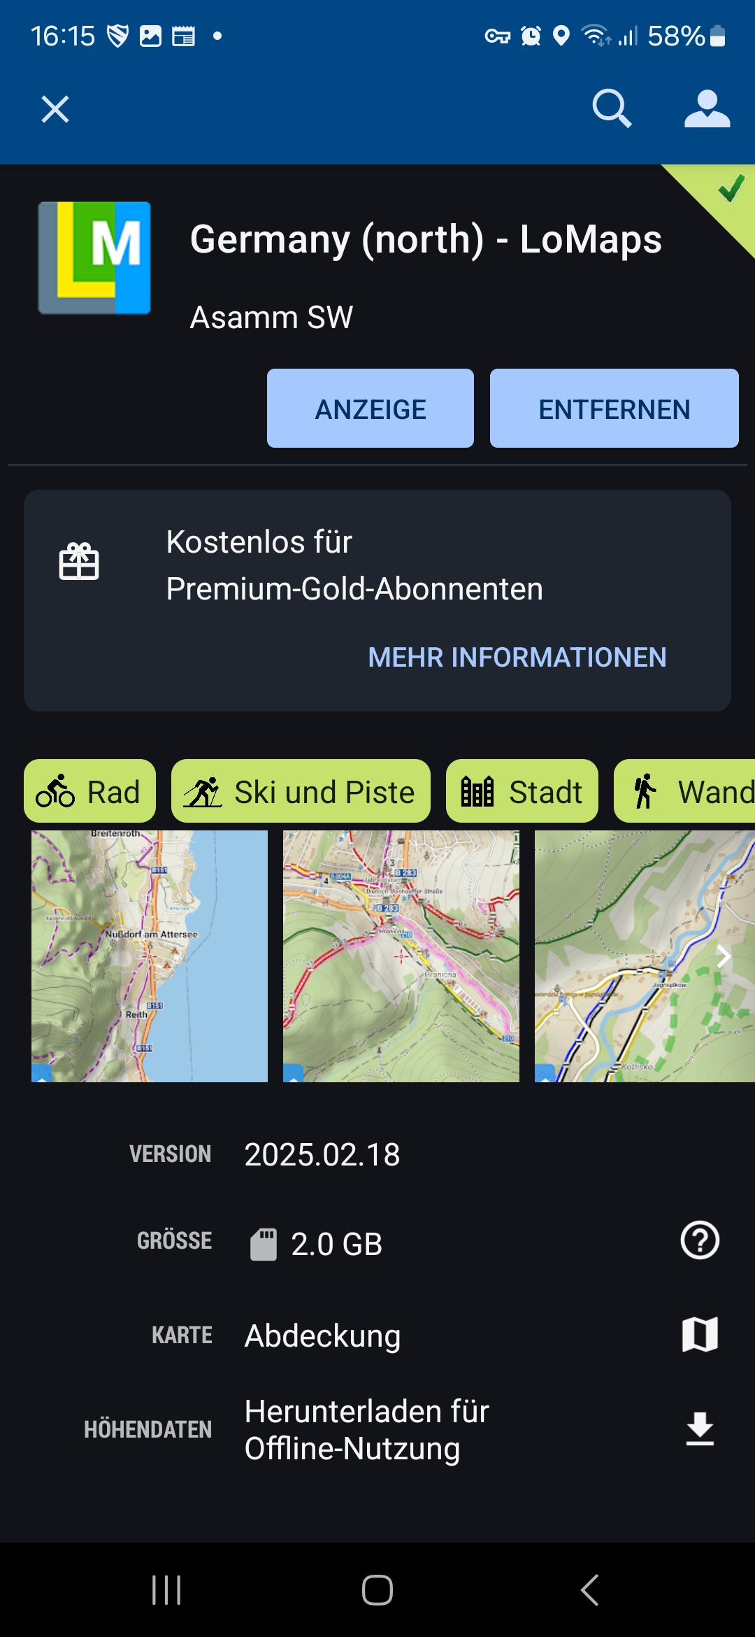Show next screenshot with the right chevron
Screen dimensions: 755x1637
[x=724, y=956]
